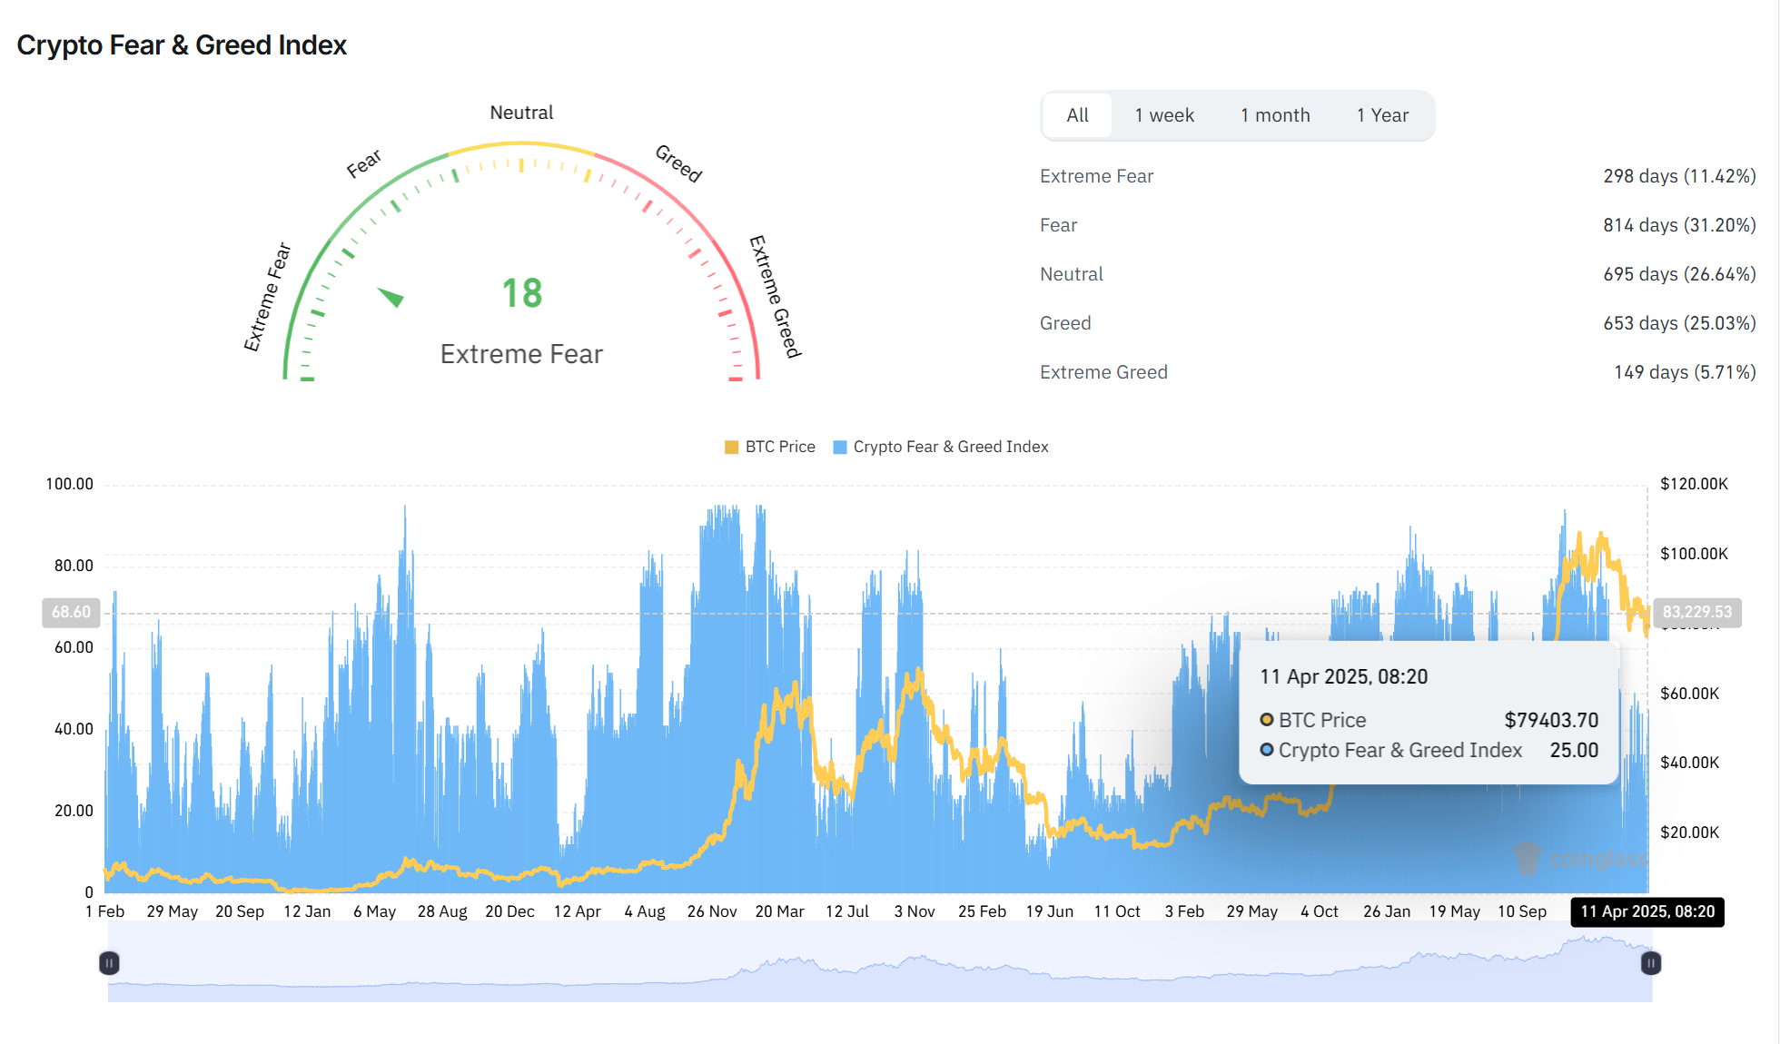Click the $100.00K right axis label
The height and width of the screenshot is (1044, 1780).
(1694, 554)
